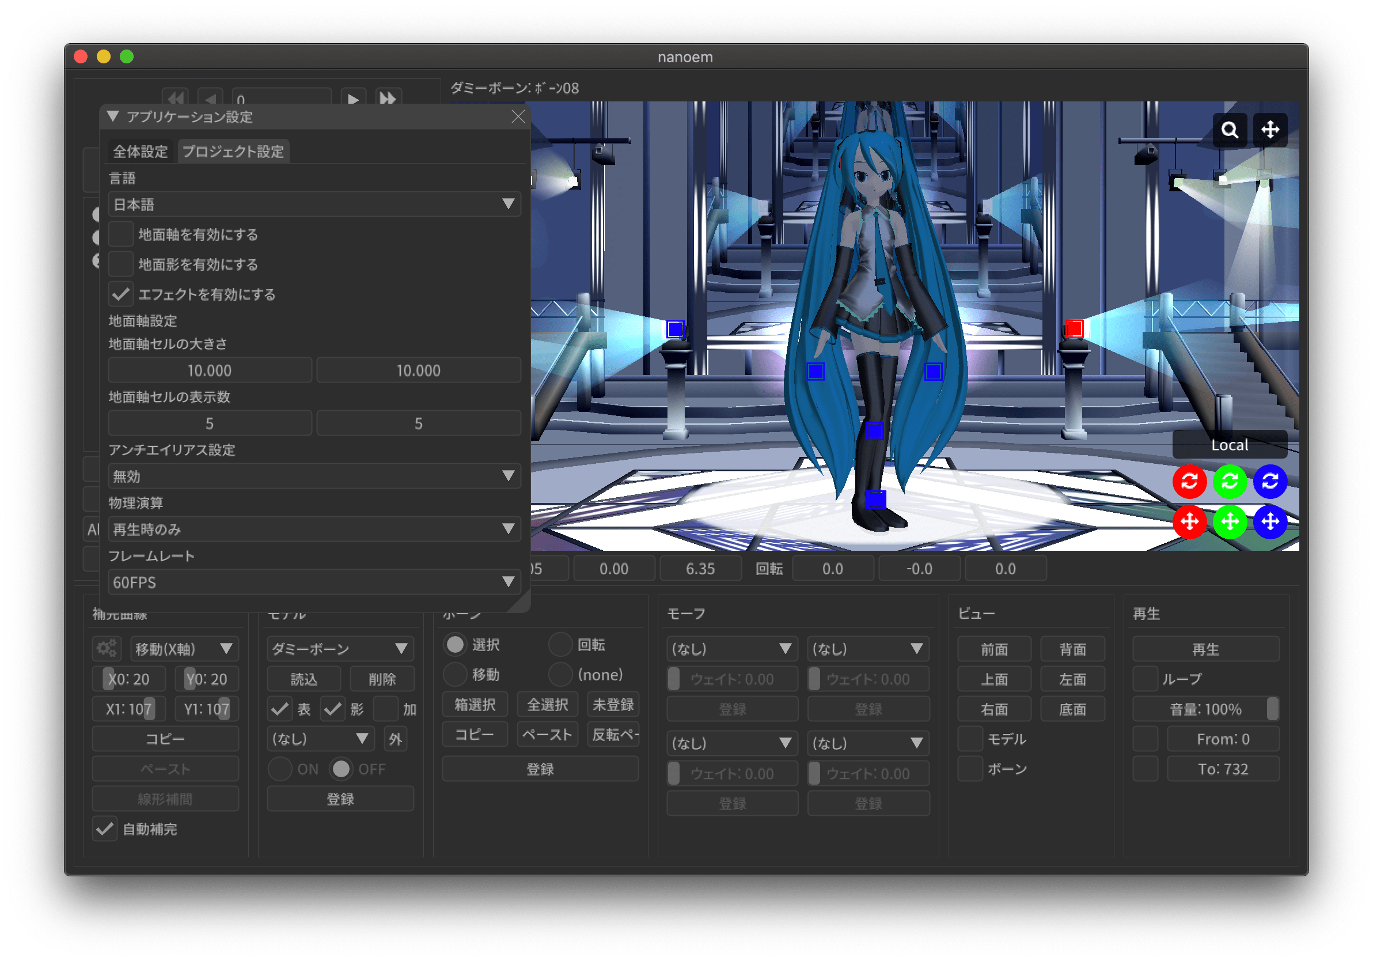Screen dimensions: 1373x961
Task: Click the red move X-axis icon
Action: [x=1189, y=522]
